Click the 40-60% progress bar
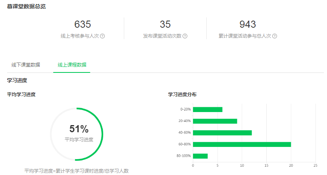 click(x=222, y=133)
